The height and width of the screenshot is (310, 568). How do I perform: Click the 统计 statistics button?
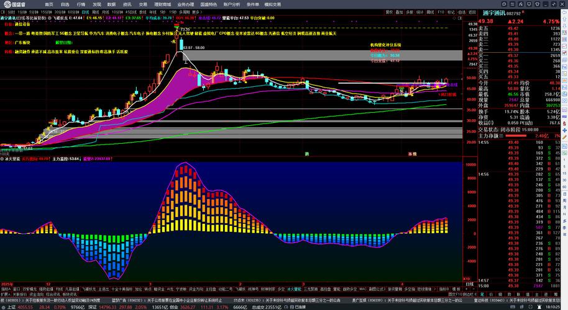[420, 12]
